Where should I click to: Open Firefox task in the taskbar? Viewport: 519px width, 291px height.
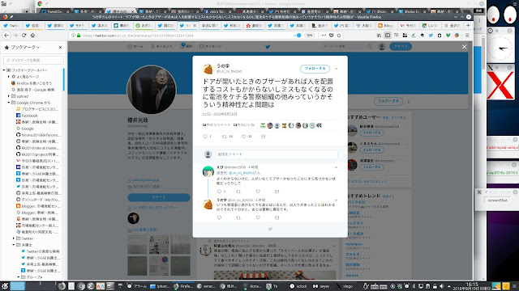tap(183, 286)
